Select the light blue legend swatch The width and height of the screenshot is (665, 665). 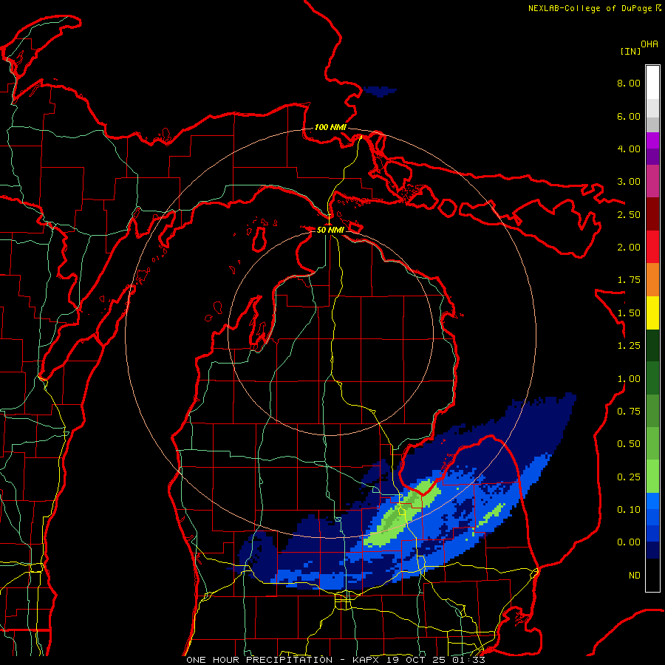pos(652,501)
